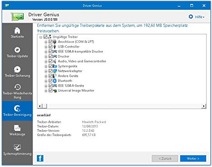Image resolution: width=212 pixels, height=167 pixels.
Task: Open the Startseite home icon
Action: point(17,30)
